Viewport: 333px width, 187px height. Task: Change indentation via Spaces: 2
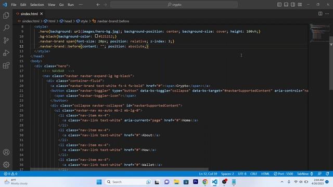coord(227,174)
